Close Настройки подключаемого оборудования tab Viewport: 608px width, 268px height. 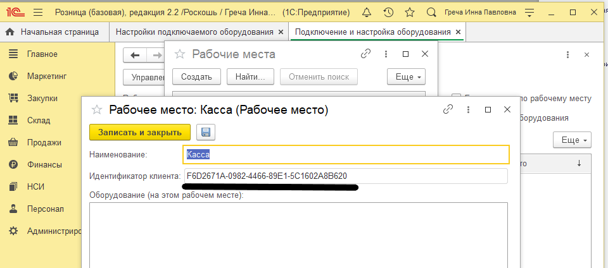click(x=281, y=32)
